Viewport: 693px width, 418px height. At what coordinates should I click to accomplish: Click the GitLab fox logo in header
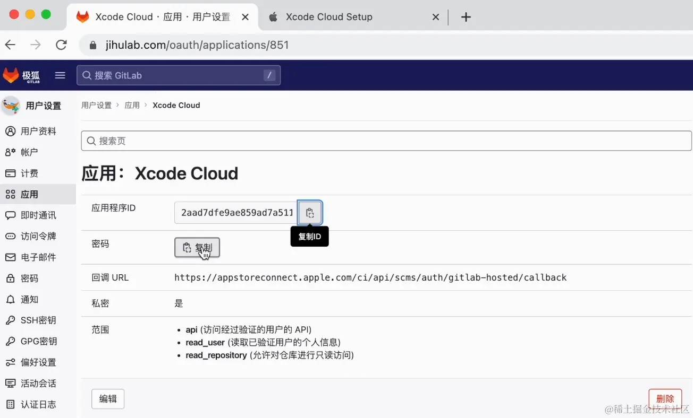click(x=11, y=75)
